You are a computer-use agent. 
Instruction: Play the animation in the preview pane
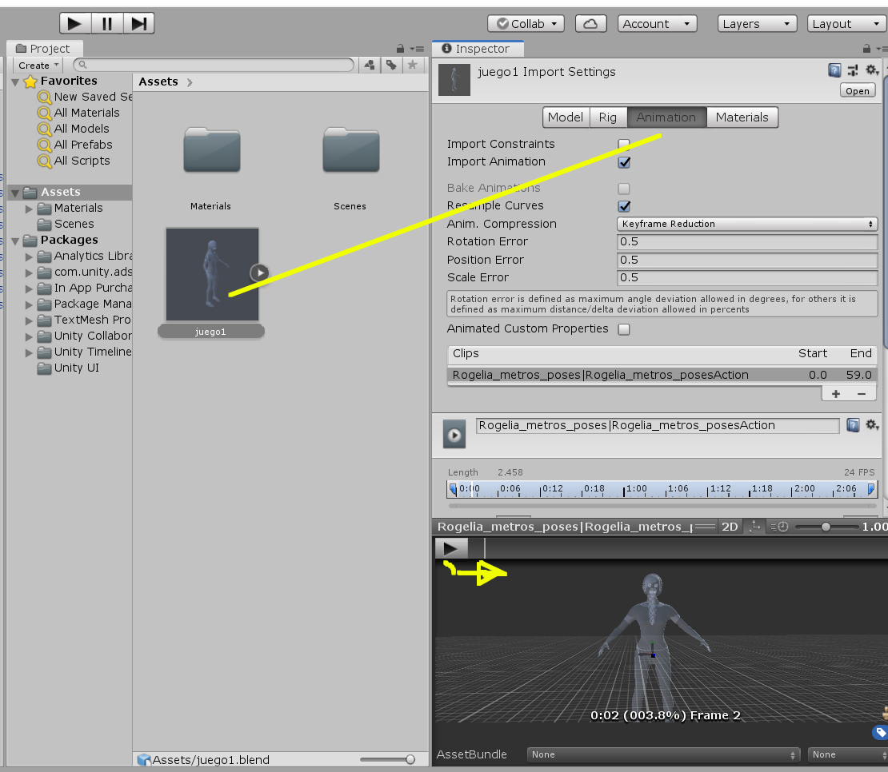click(451, 548)
